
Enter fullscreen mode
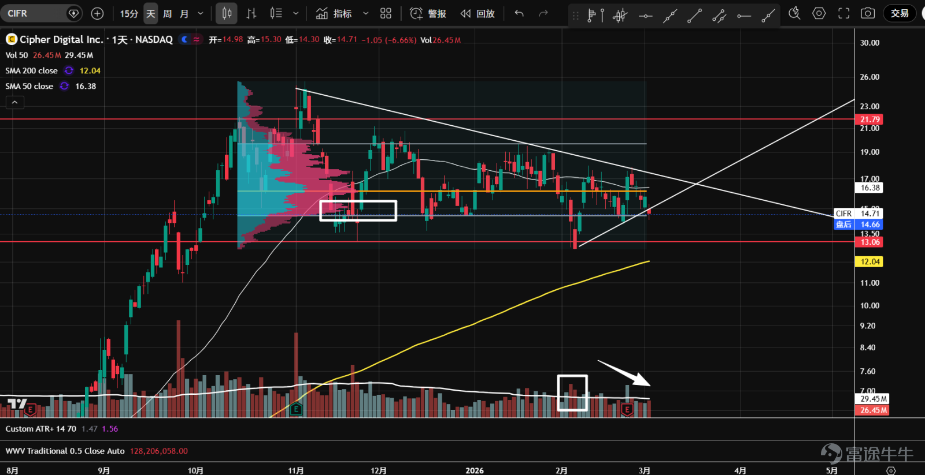844,13
